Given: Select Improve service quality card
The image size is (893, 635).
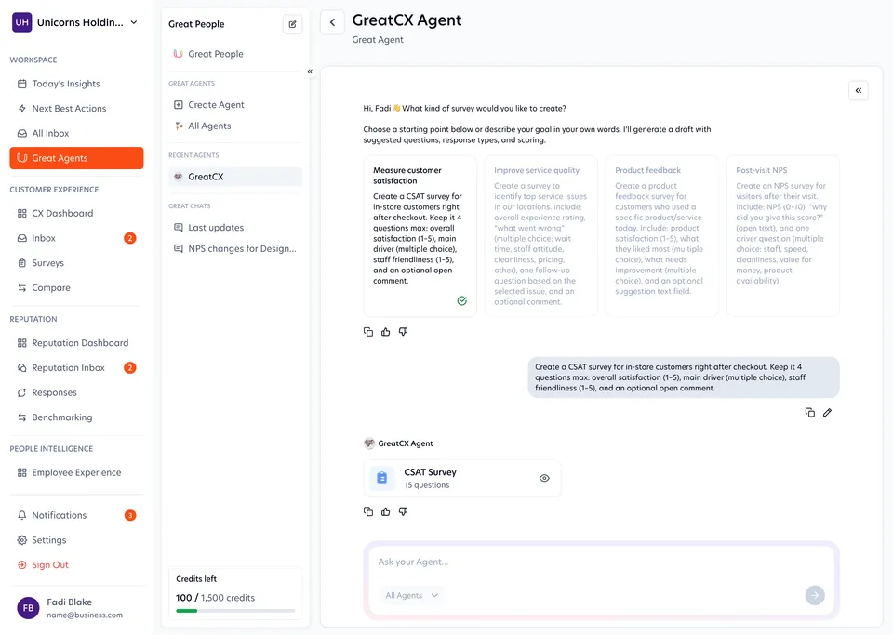Looking at the screenshot, I should coord(541,236).
